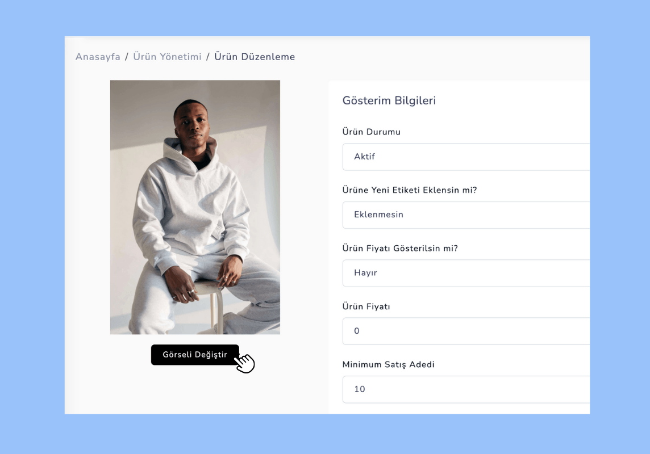Click the Görseli Değiştir button
This screenshot has height=454, width=650.
(195, 355)
